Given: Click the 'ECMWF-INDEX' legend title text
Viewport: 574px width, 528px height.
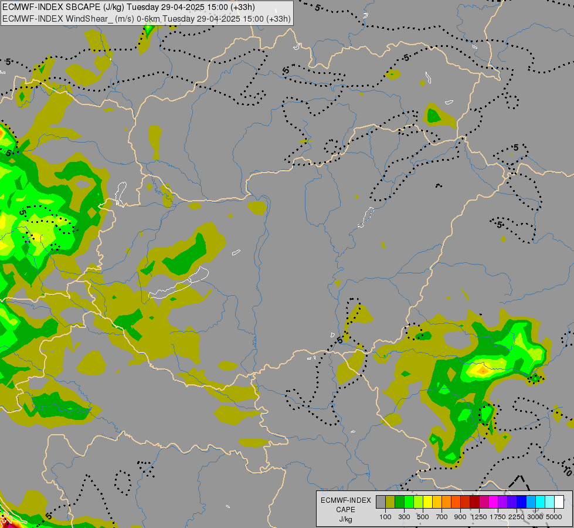Looking at the screenshot, I should (346, 500).
